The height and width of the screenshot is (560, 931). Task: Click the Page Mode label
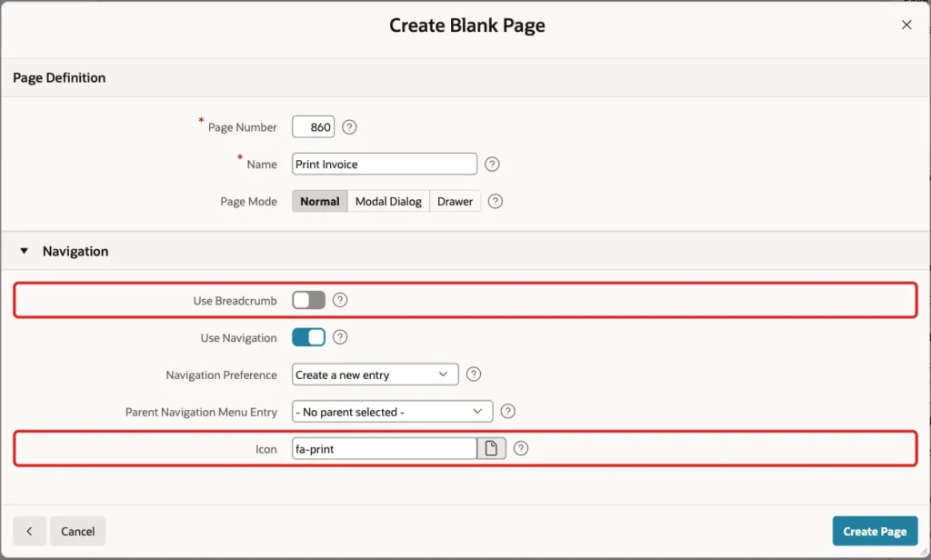[x=248, y=201]
